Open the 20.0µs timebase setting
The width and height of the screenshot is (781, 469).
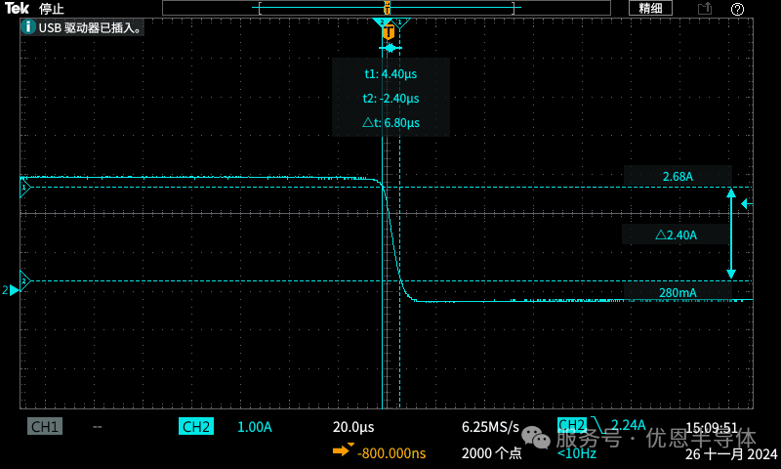pyautogui.click(x=353, y=427)
